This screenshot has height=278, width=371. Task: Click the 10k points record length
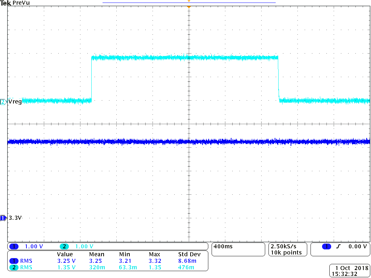click(x=286, y=252)
